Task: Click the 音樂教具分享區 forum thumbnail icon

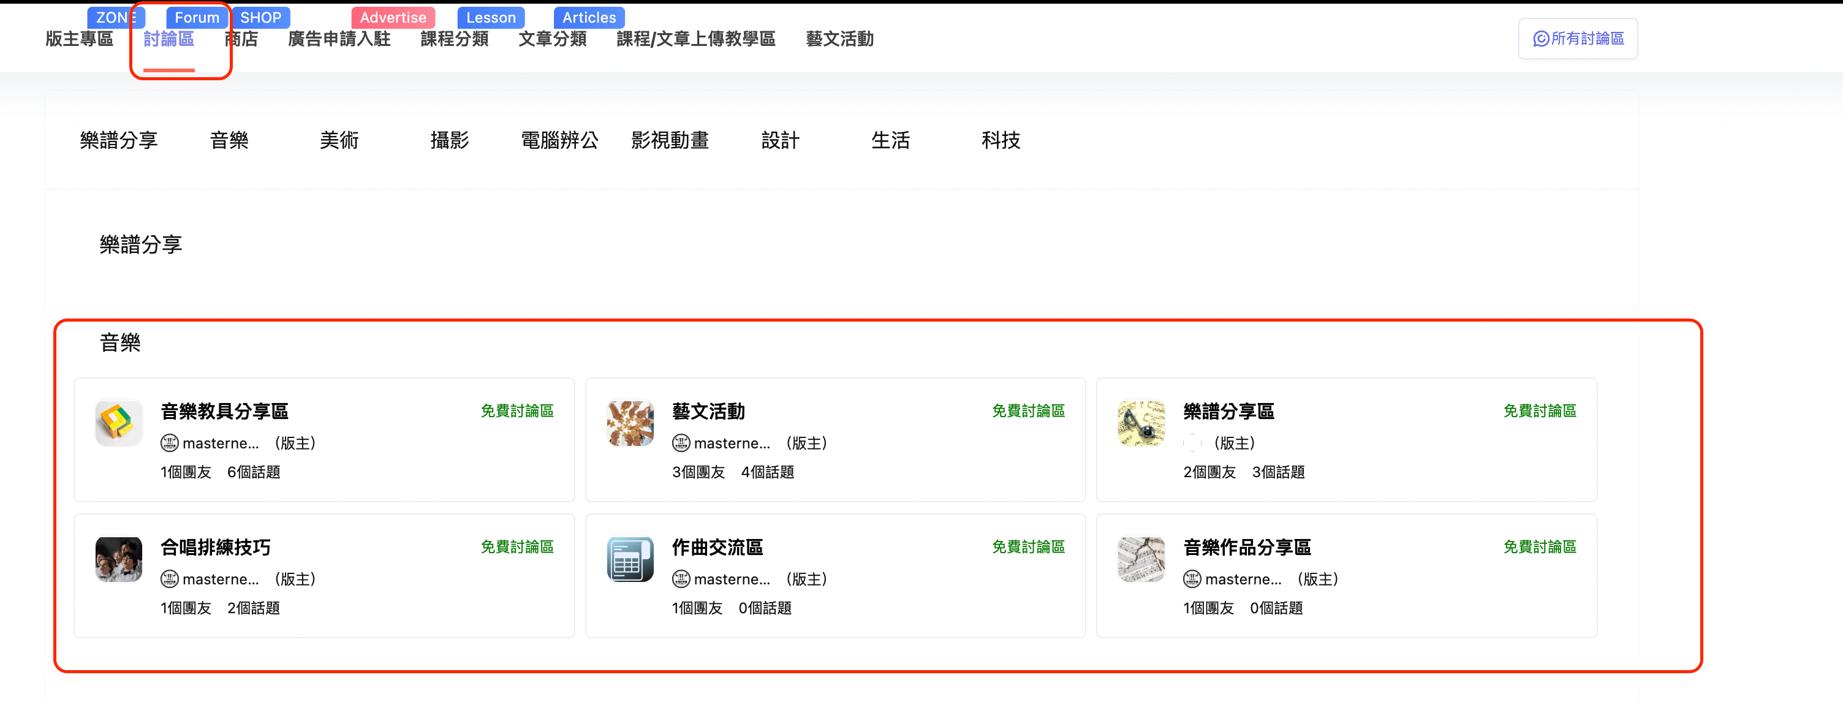Action: [119, 422]
